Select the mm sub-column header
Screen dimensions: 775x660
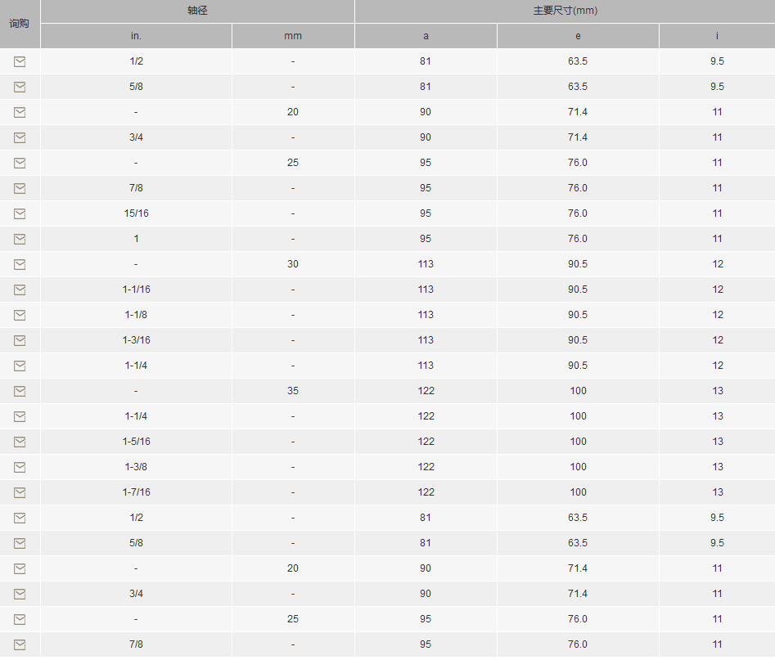tap(293, 36)
